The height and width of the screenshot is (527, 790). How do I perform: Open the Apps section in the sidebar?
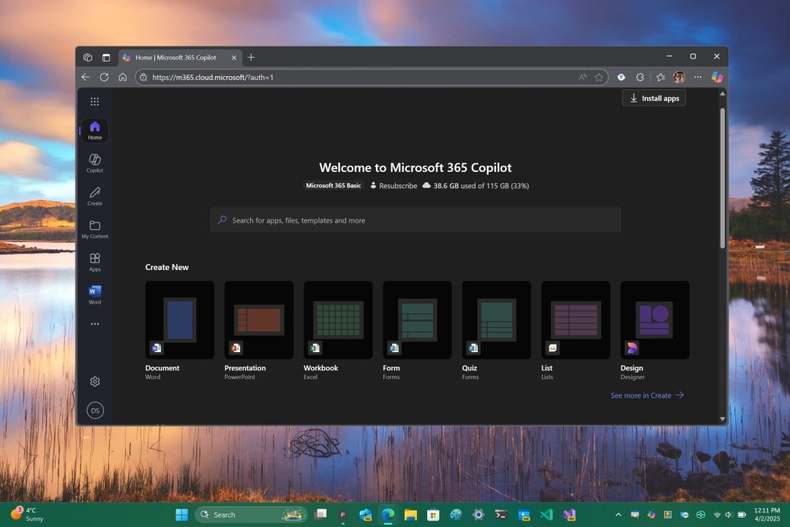coord(94,260)
